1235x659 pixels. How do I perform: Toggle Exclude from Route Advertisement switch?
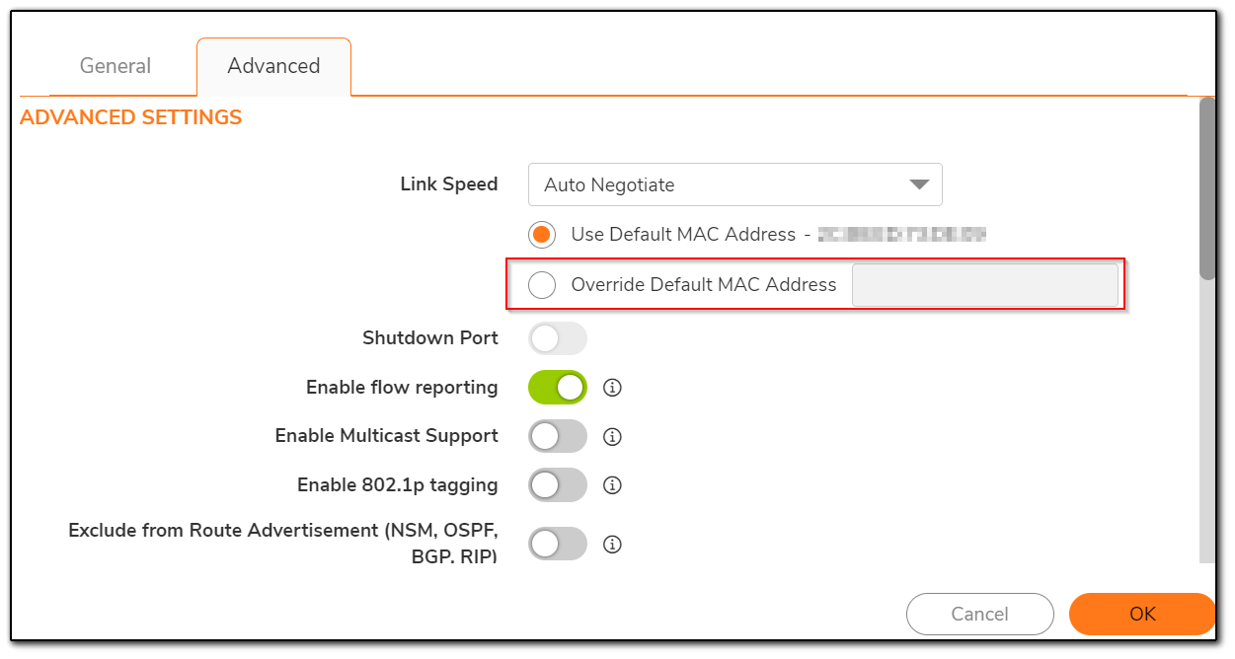click(x=558, y=545)
